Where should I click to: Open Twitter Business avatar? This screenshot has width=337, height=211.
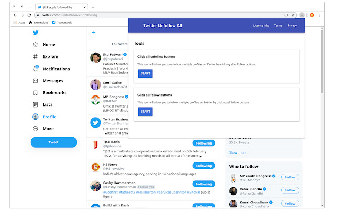(x=95, y=122)
